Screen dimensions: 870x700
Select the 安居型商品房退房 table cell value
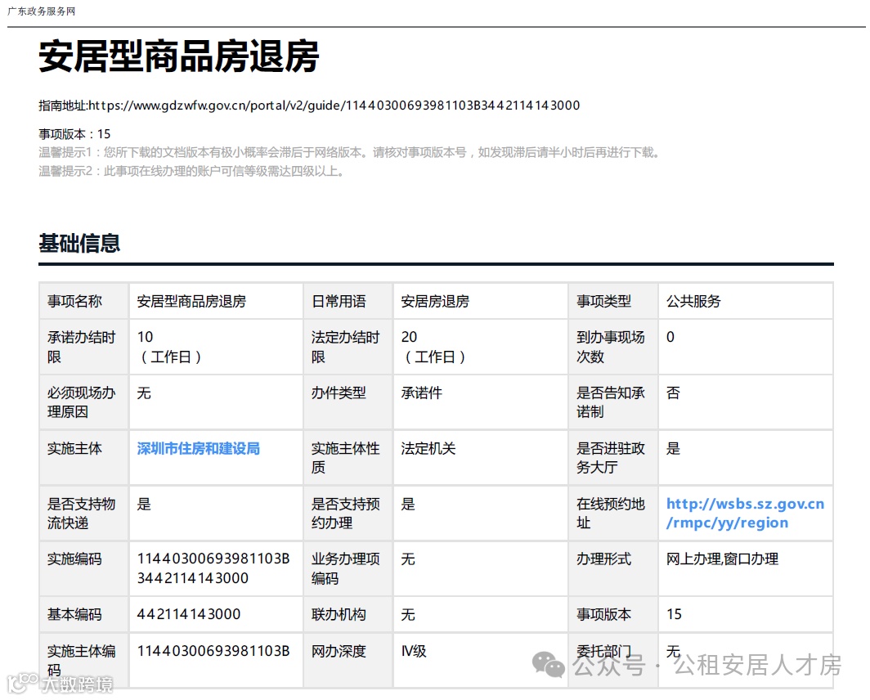pos(191,302)
